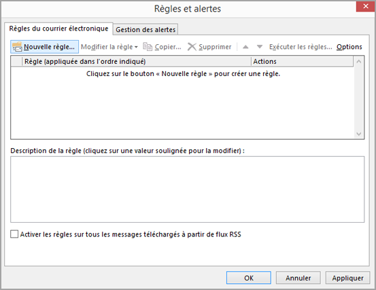Click the Annuler button

pos(298,278)
